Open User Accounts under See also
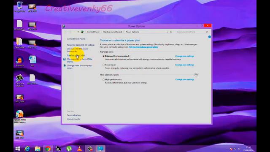 click(x=73, y=119)
